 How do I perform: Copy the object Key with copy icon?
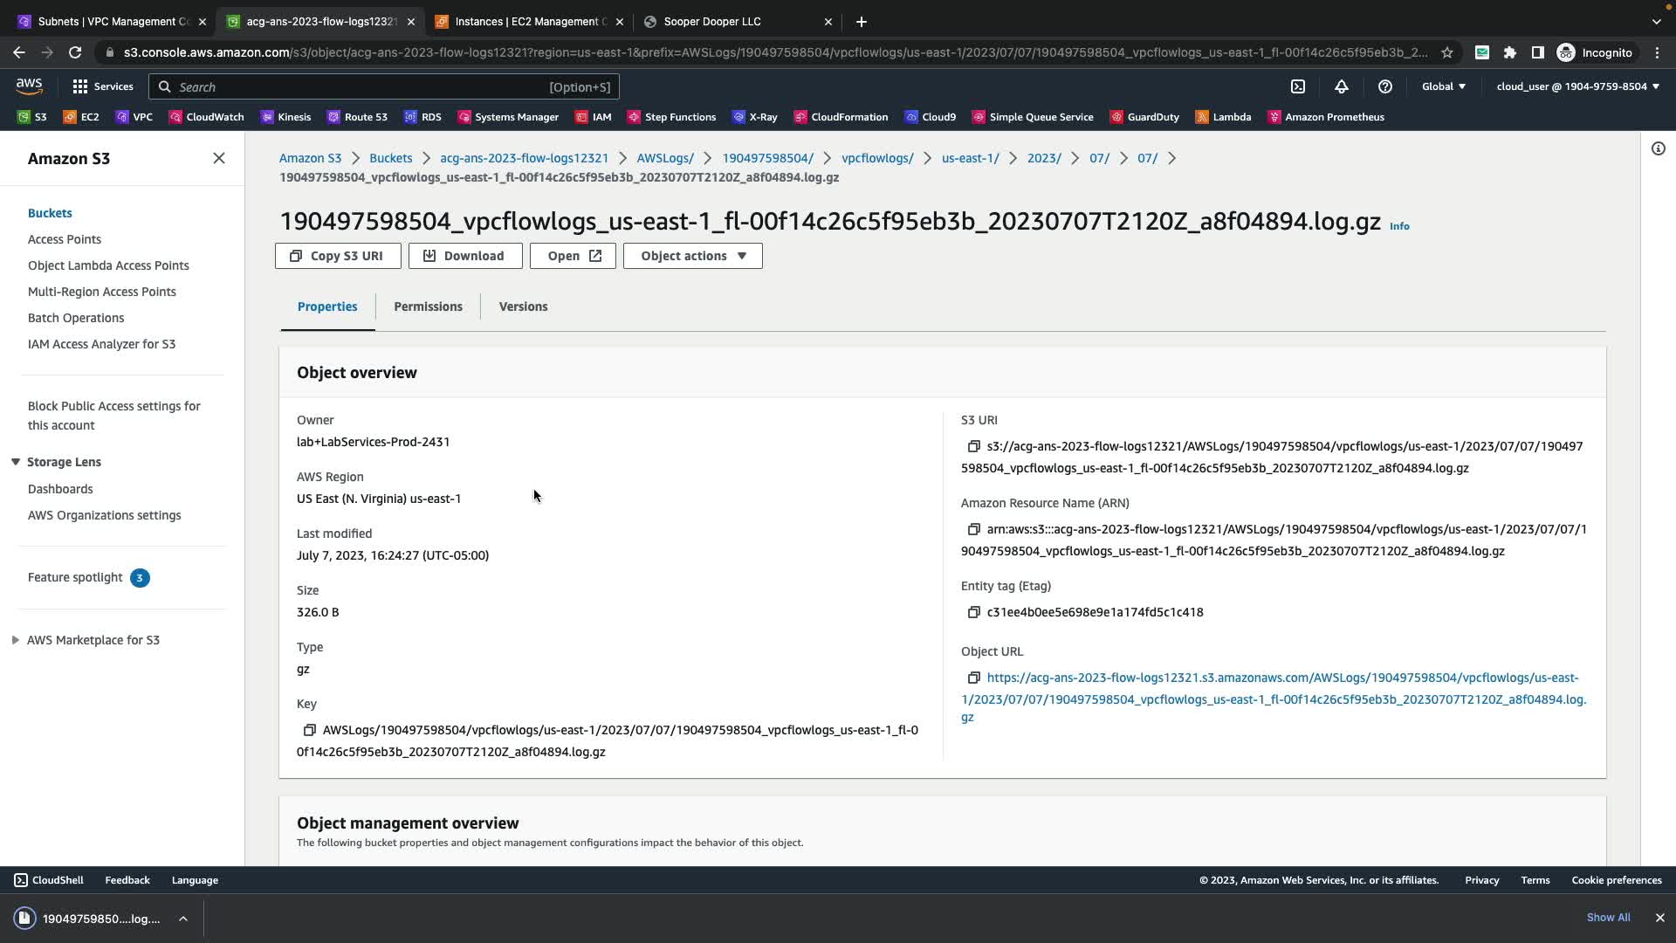click(309, 730)
